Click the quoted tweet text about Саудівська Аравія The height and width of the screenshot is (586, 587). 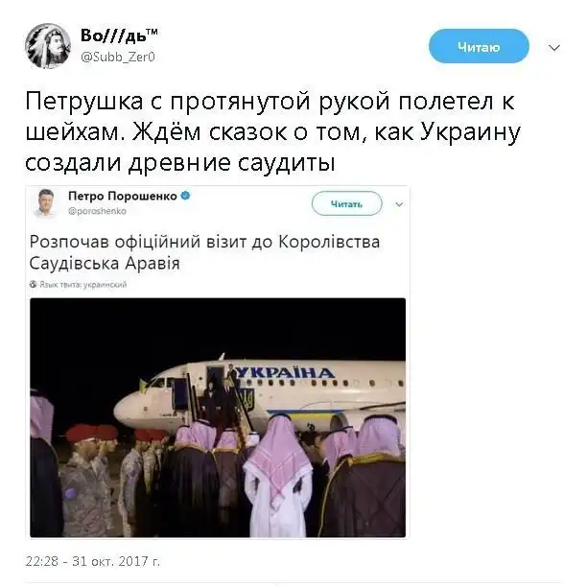point(204,252)
